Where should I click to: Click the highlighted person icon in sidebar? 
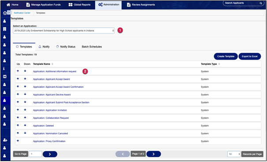4,100
